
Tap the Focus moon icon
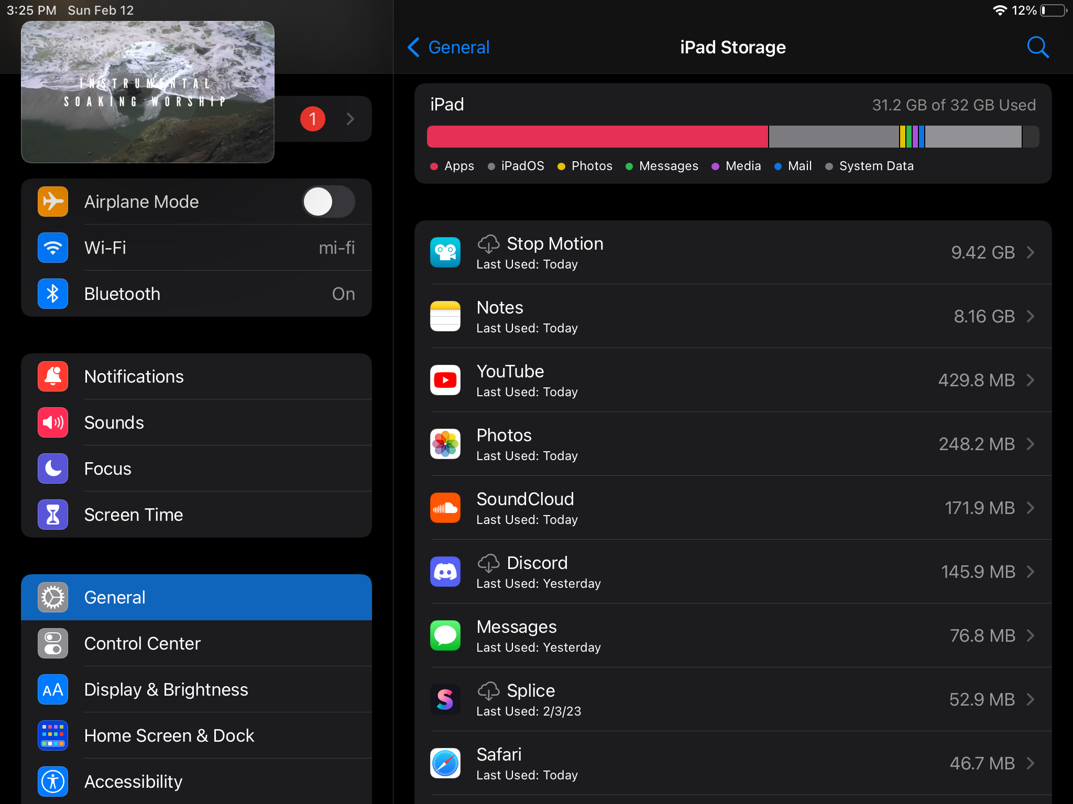click(x=53, y=468)
